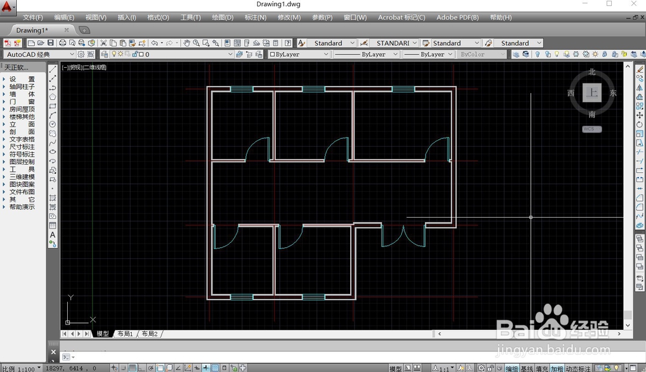Click the 模型 button in status bar

coord(395,369)
